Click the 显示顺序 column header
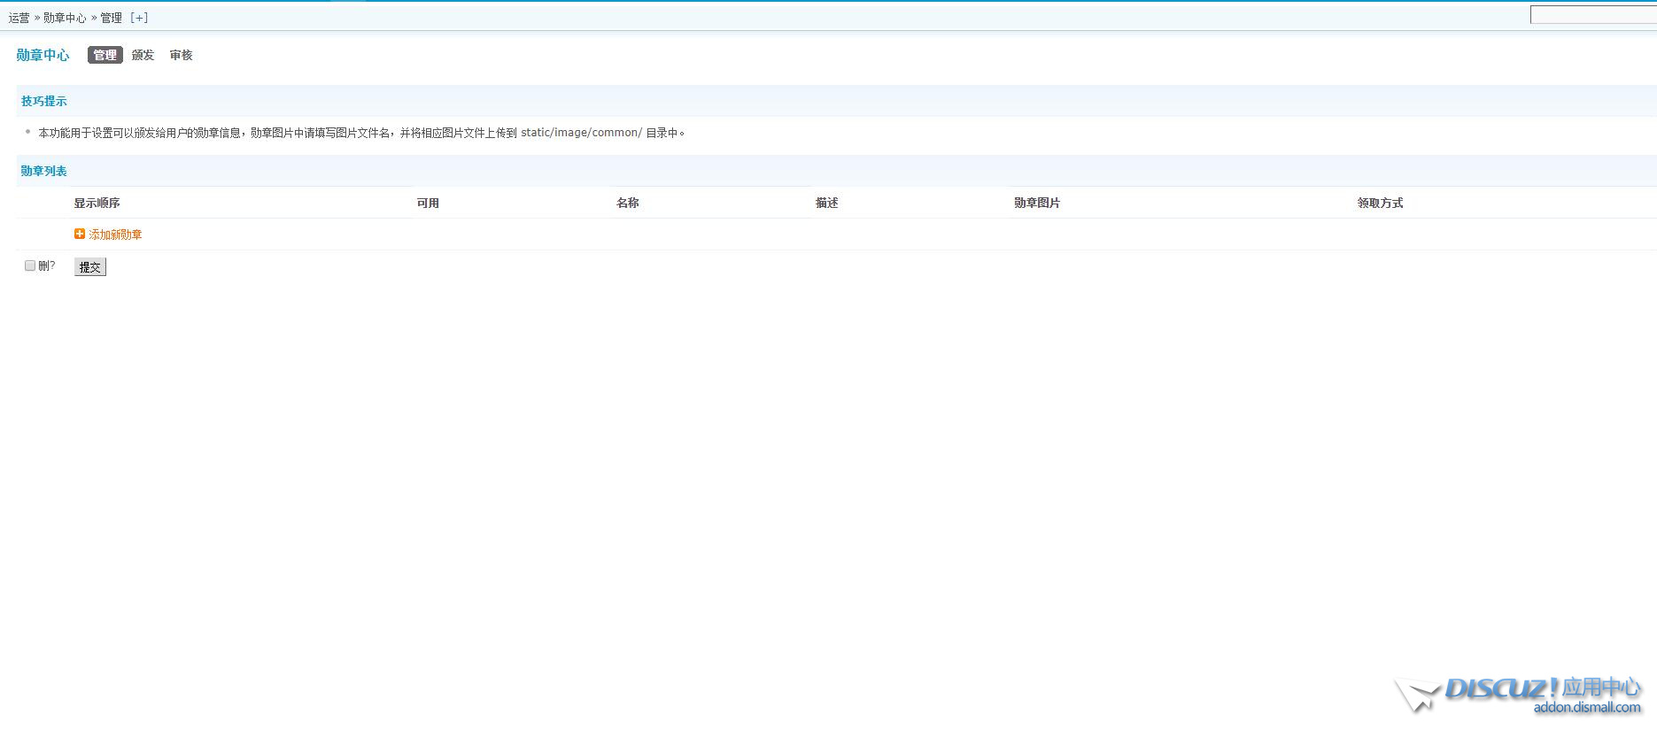This screenshot has width=1657, height=730. pos(97,203)
